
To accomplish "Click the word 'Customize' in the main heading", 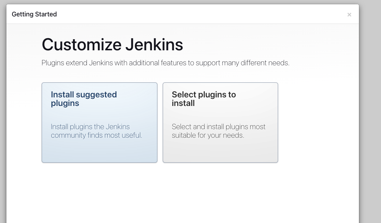I will pyautogui.click(x=82, y=45).
